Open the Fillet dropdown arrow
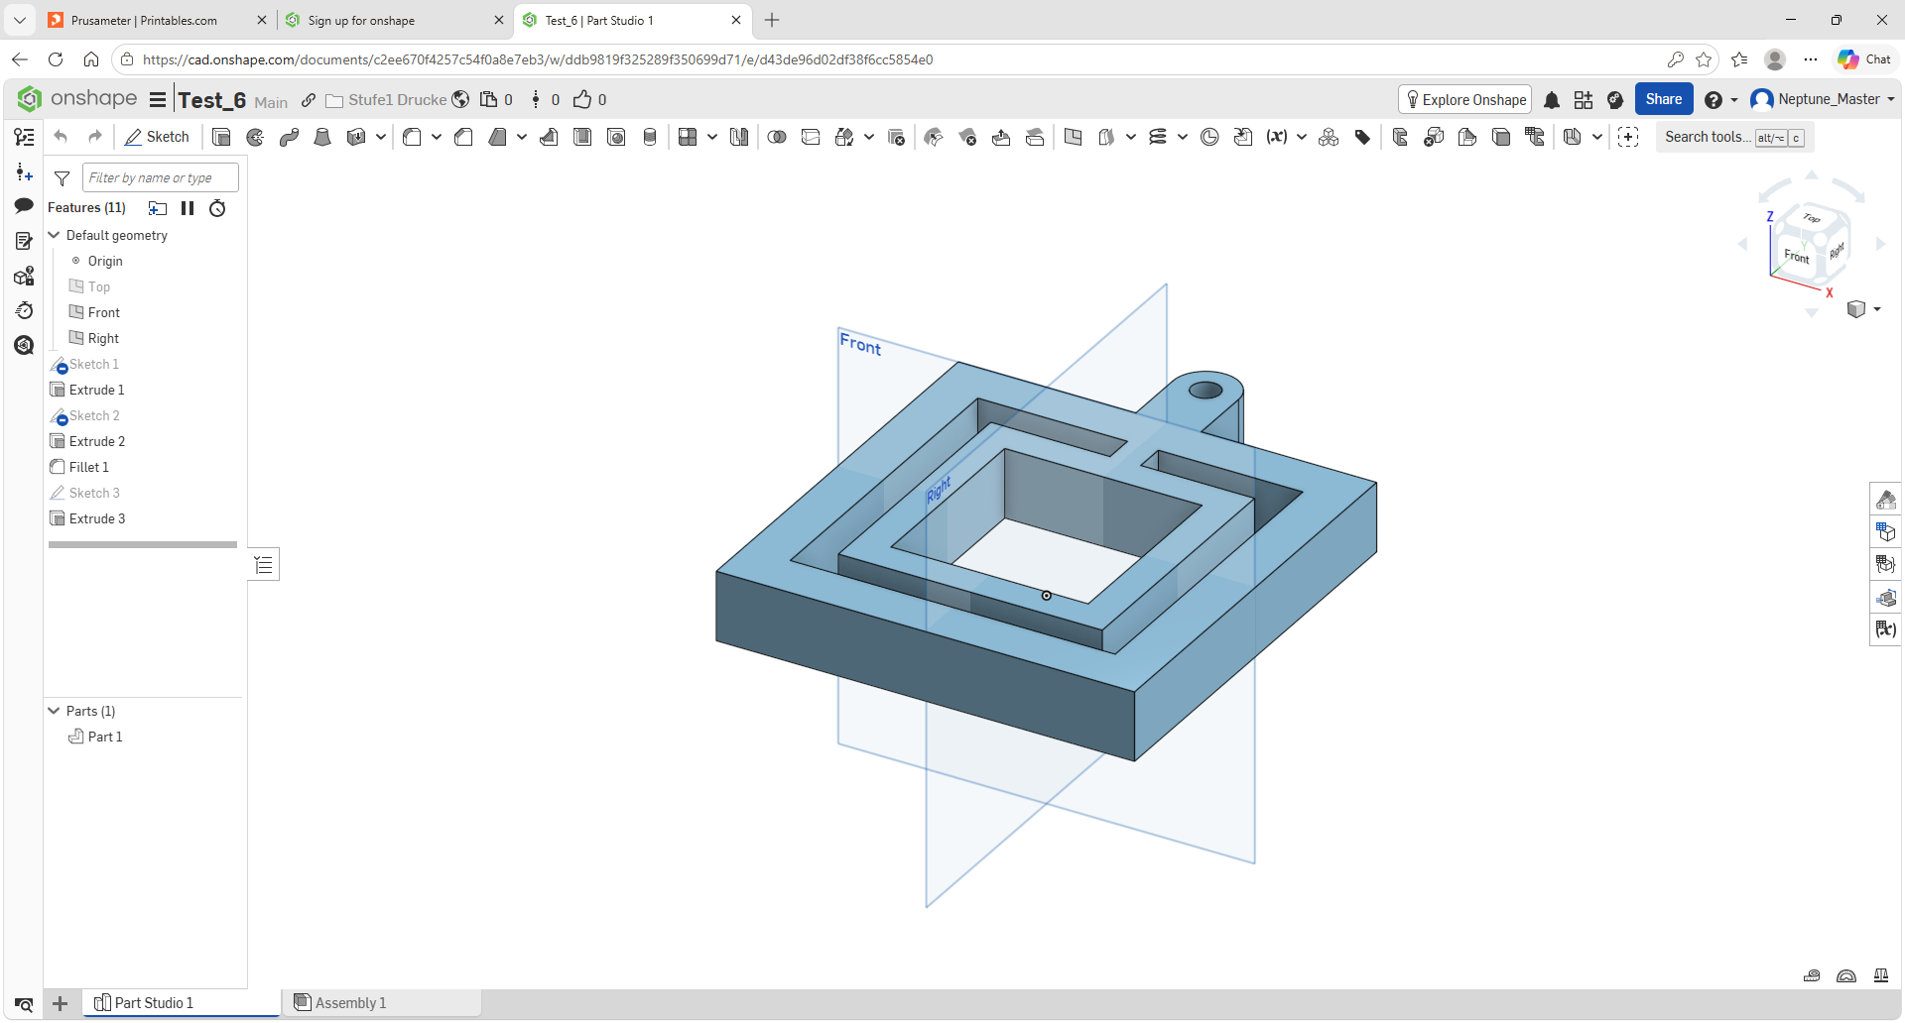 [437, 137]
